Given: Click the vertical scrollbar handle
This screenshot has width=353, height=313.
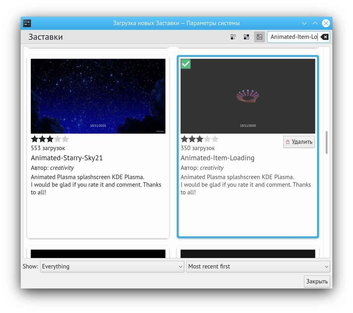Looking at the screenshot, I should [x=326, y=142].
